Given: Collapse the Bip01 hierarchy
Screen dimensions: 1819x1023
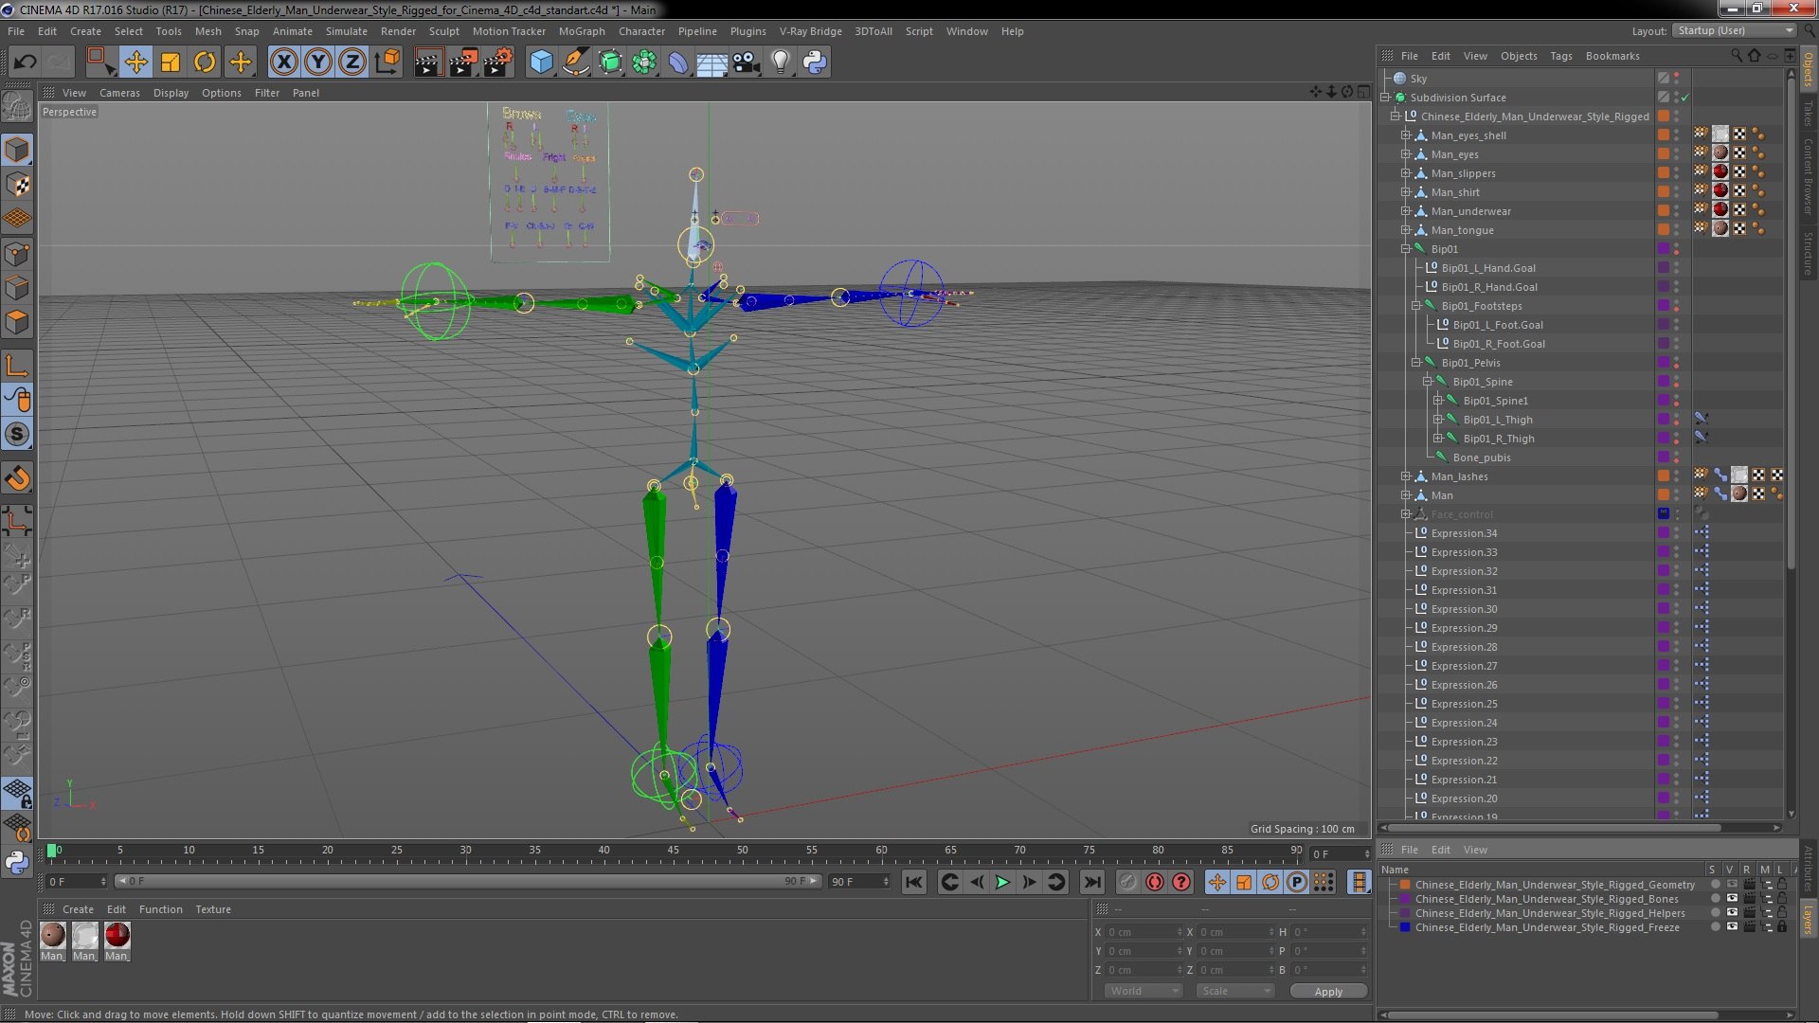Looking at the screenshot, I should click(x=1406, y=249).
